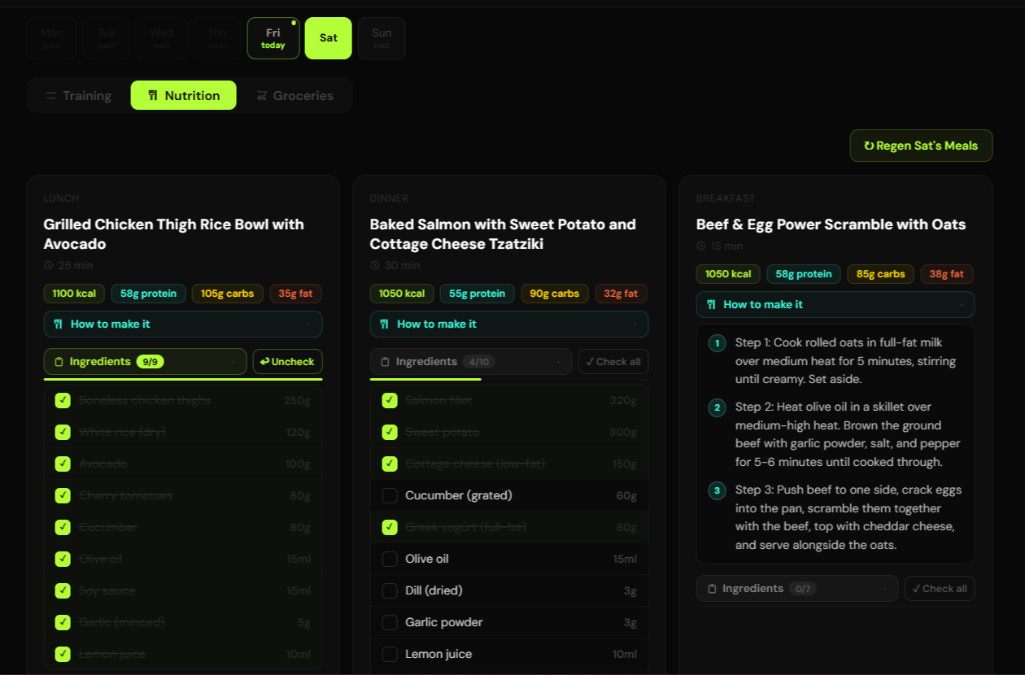Click the fork-knife icon in Breakfast's How to make it
Screen dimensions: 1025x675
pos(711,305)
